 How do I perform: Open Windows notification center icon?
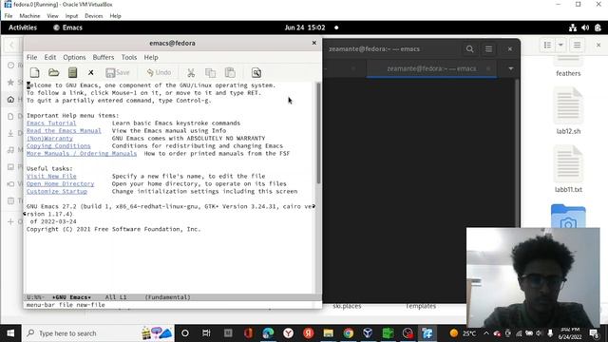(x=593, y=333)
